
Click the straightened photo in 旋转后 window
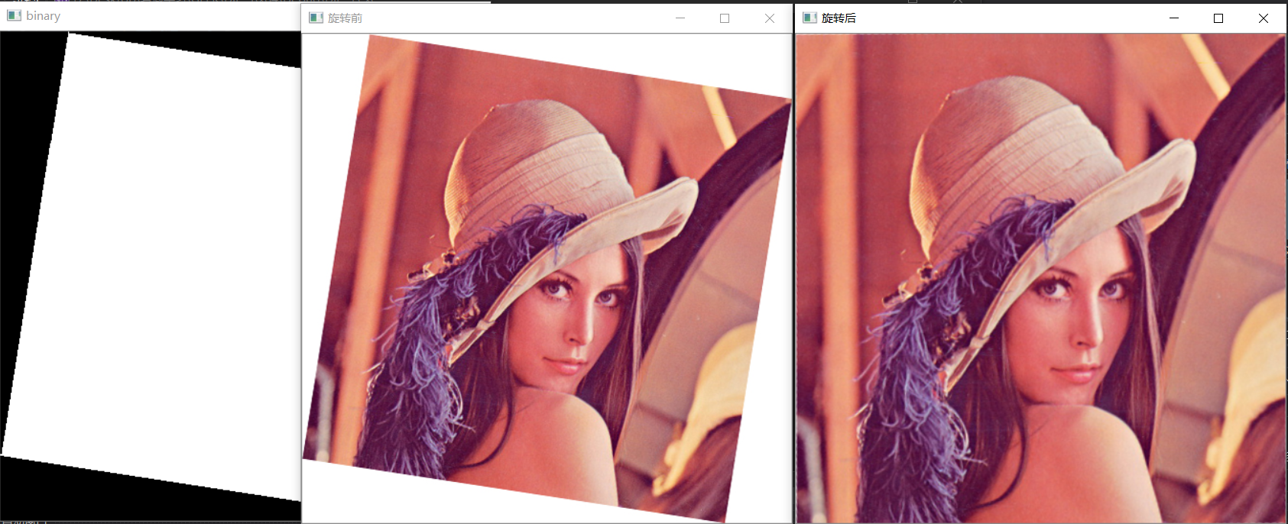coord(1040,278)
